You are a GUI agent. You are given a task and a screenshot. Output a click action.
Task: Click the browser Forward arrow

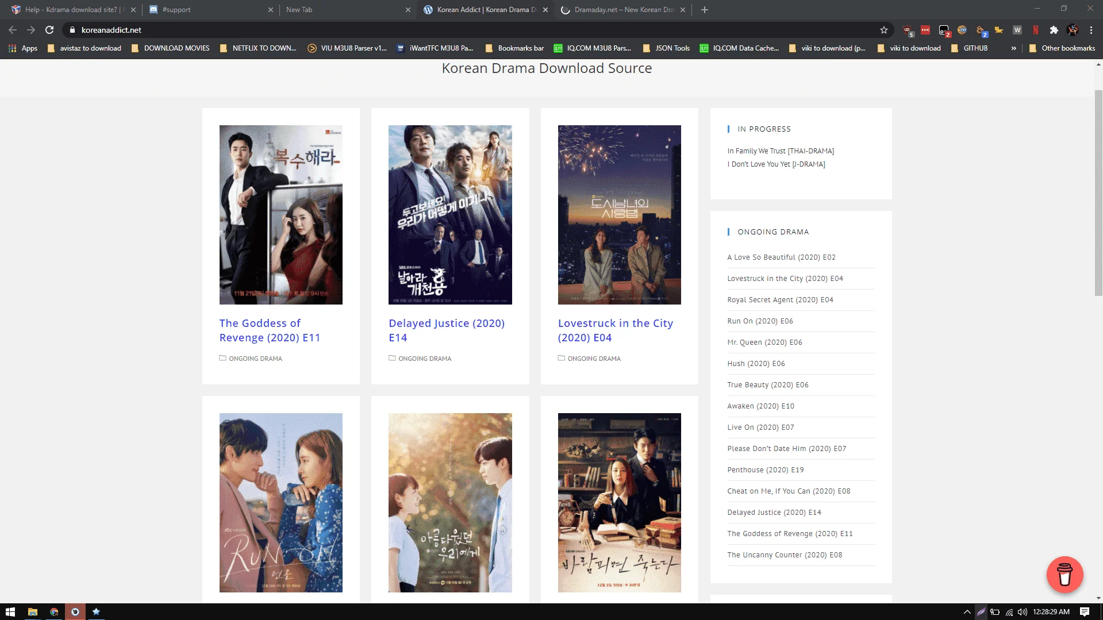pyautogui.click(x=31, y=30)
